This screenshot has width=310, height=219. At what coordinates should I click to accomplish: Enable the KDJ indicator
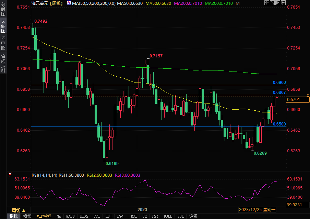pyautogui.click(x=108, y=216)
